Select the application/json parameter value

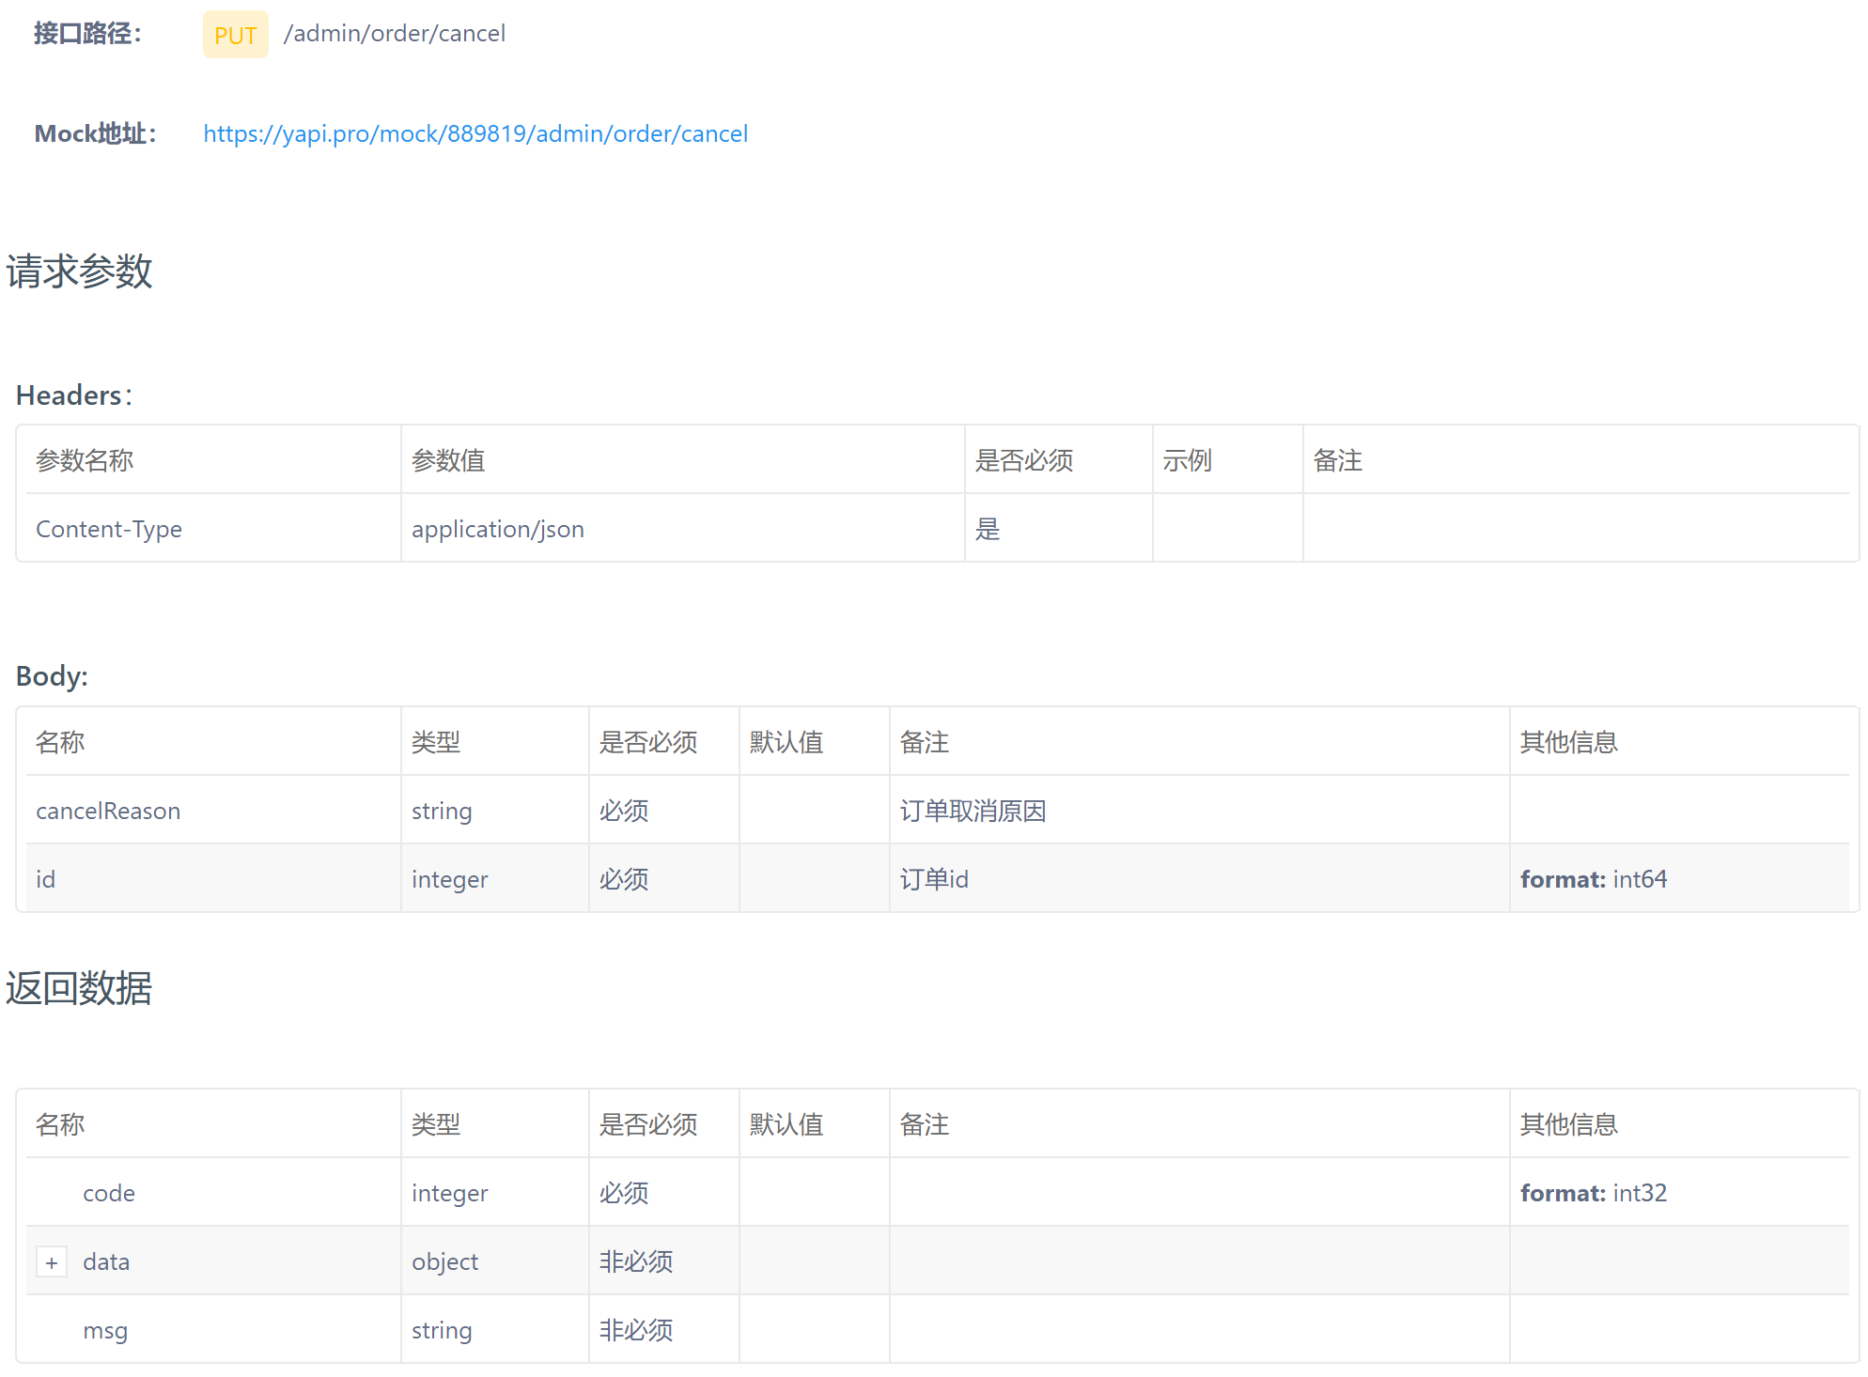pos(498,529)
